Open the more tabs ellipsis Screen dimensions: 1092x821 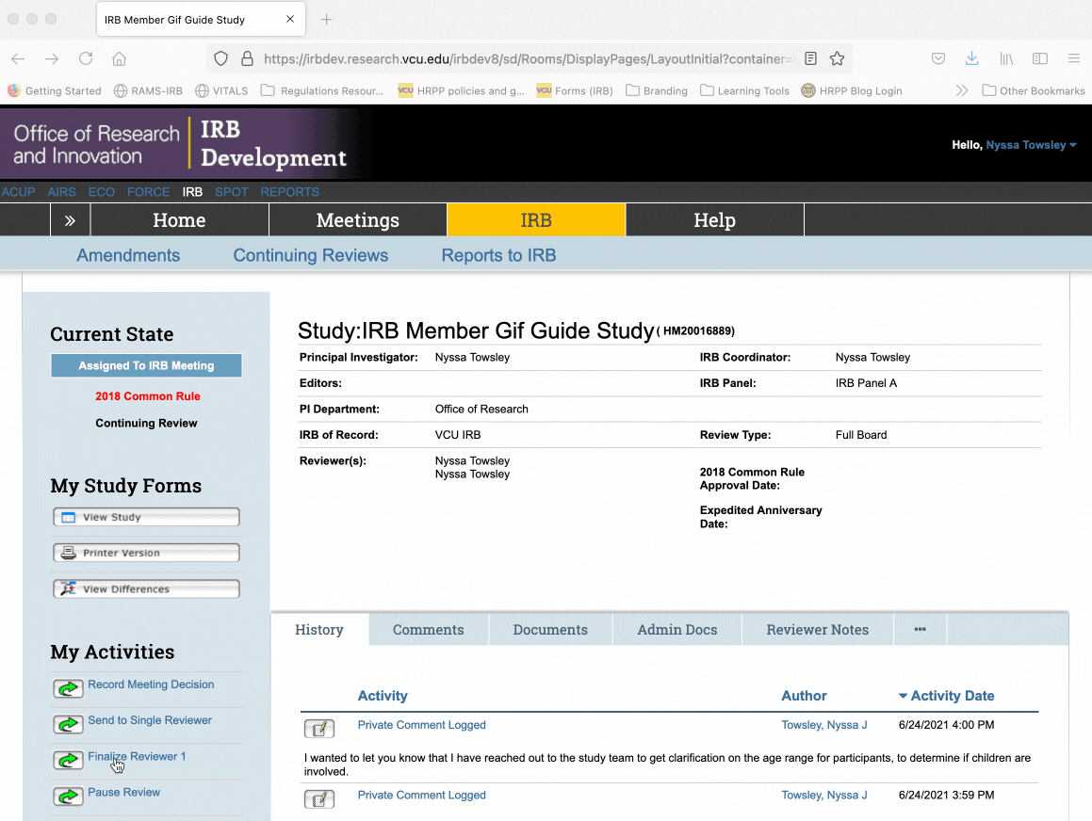click(920, 630)
